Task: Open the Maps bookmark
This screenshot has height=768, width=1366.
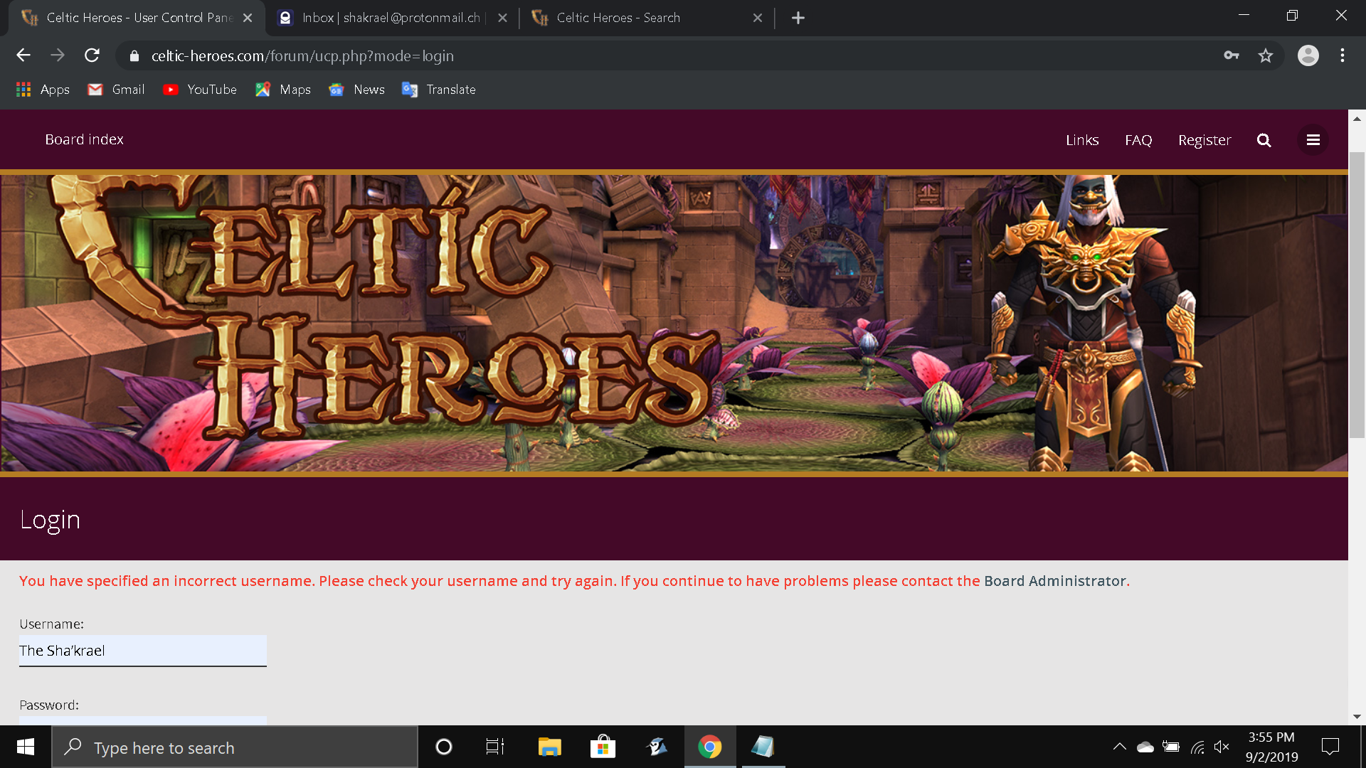Action: point(283,90)
